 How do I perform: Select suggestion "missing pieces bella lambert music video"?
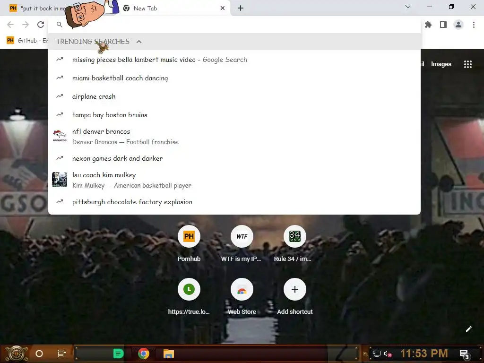(x=234, y=60)
